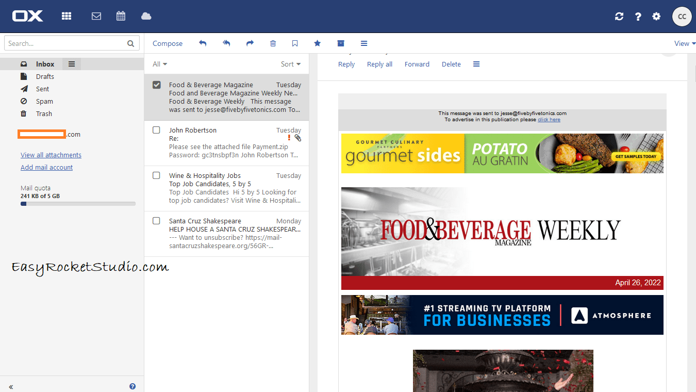Open the message more actions menu
696x392 pixels.
476,64
